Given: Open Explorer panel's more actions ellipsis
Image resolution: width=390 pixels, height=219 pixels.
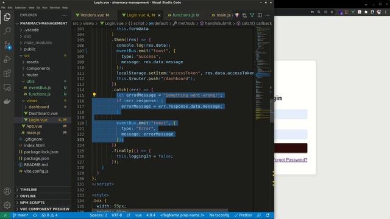Looking at the screenshot, I should click(x=65, y=15).
